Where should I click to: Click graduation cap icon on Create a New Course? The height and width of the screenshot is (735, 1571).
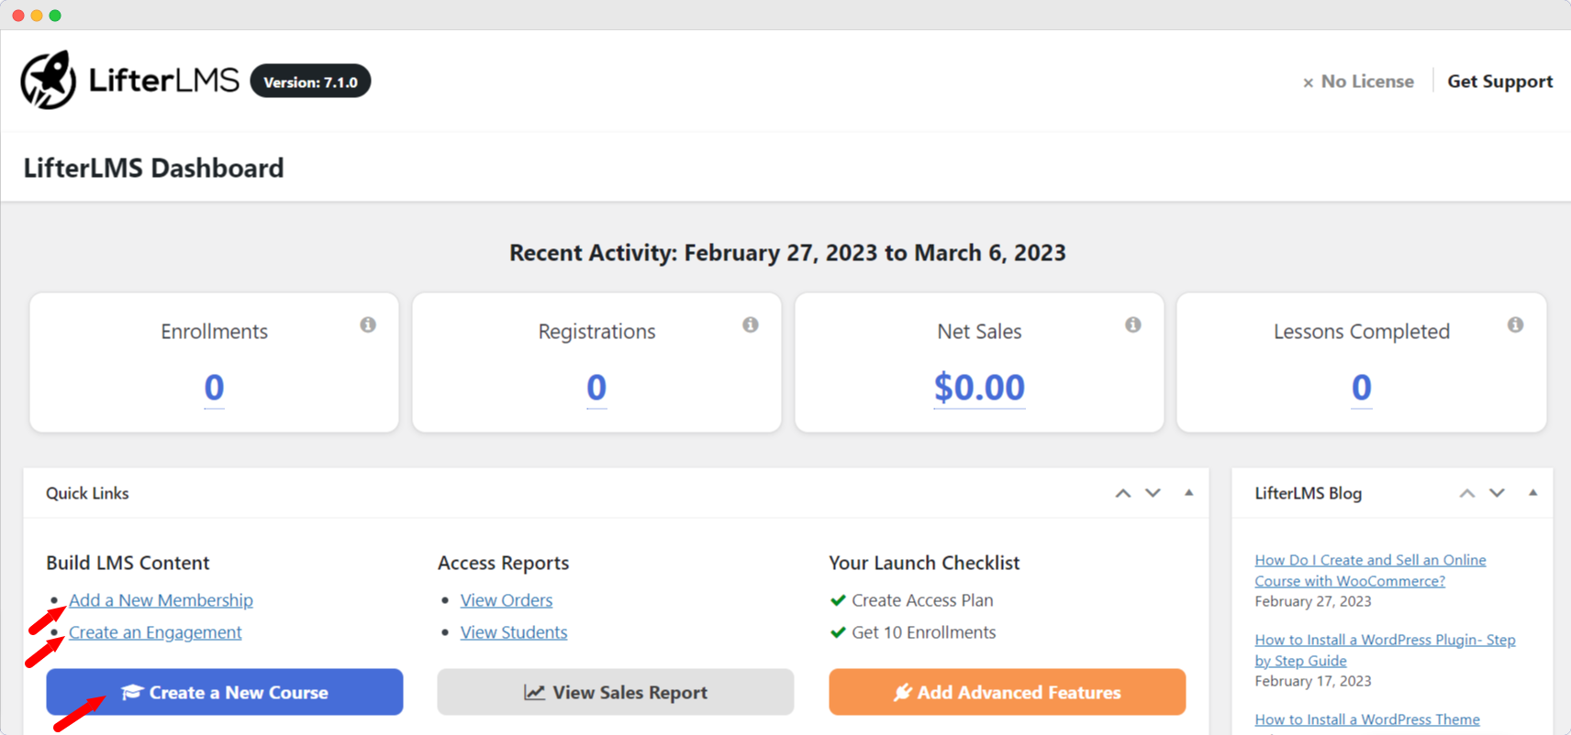point(132,692)
